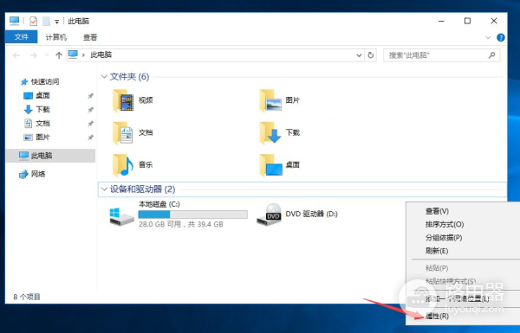This screenshot has width=520, height=333.
Task: Select 文档 in the navigation pane
Action: tap(36, 123)
